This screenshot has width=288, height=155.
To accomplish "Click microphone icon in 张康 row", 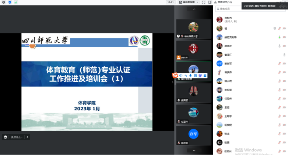I will (x=280, y=143).
